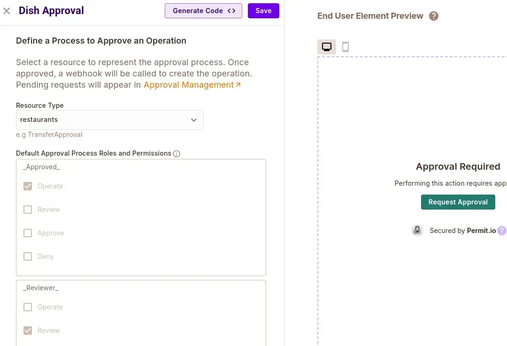Click purple help icon beside Permit.io
Image resolution: width=507 pixels, height=346 pixels.
(502, 231)
